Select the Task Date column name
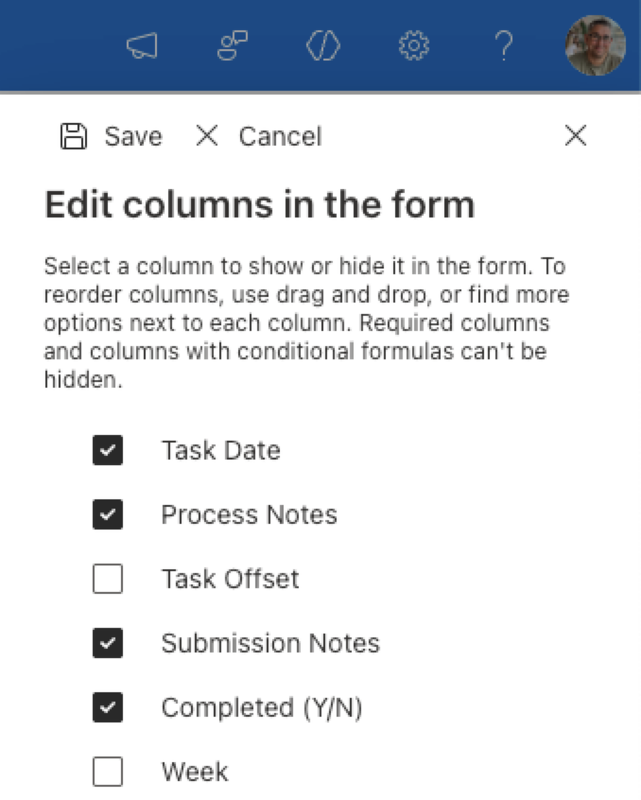This screenshot has width=641, height=800. pos(220,450)
